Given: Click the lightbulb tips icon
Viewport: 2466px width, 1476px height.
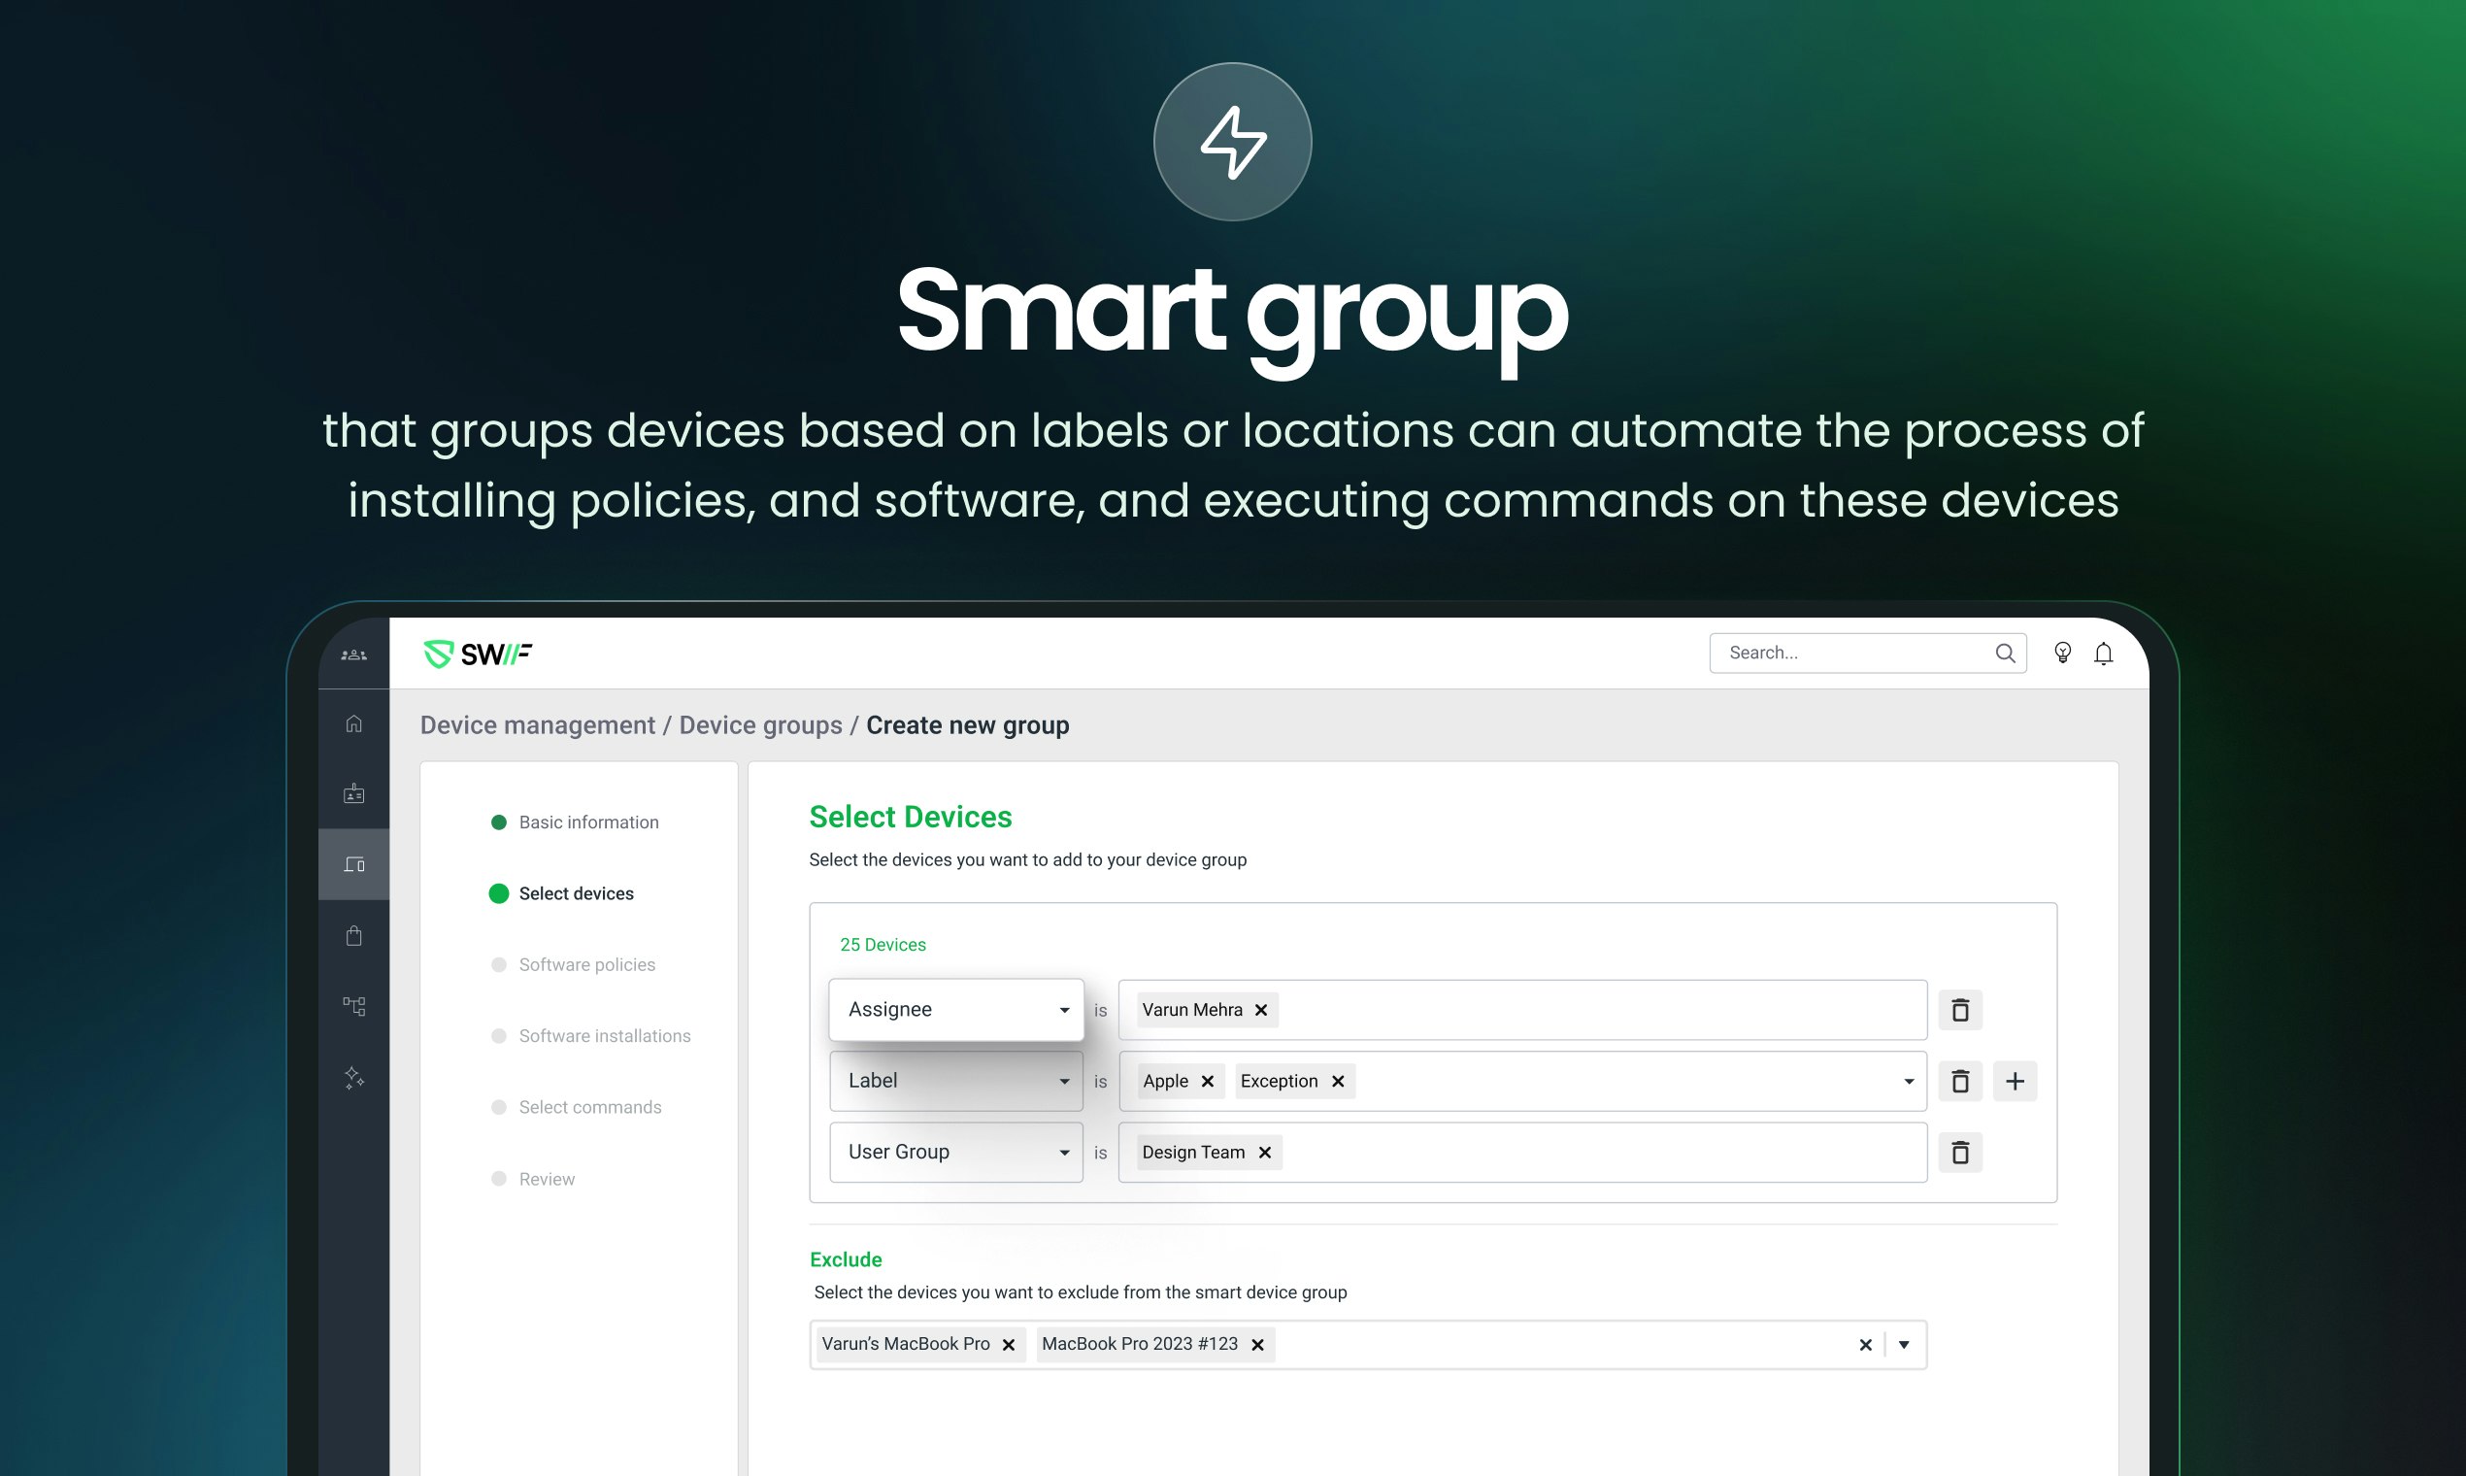Looking at the screenshot, I should 2062,653.
